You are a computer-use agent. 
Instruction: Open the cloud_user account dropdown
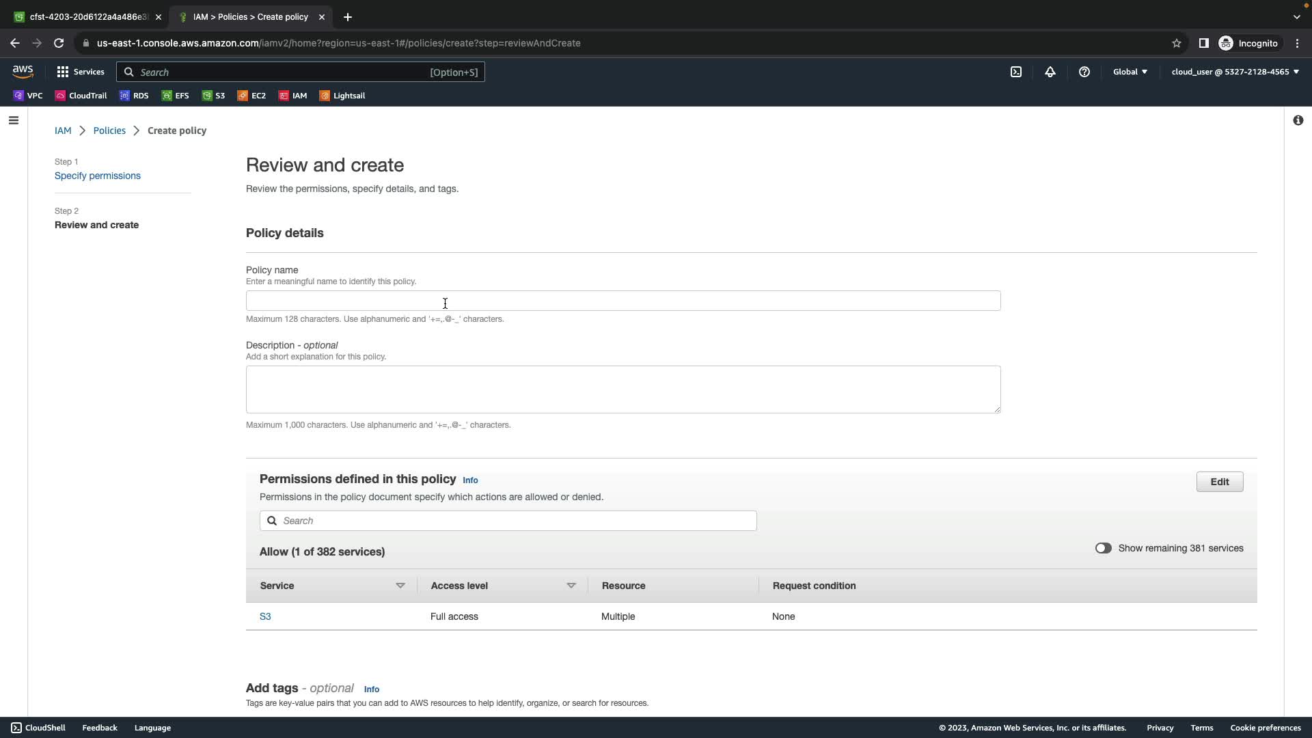[x=1235, y=72]
